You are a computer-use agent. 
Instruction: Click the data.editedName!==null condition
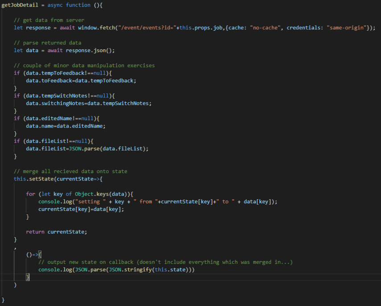pos(60,118)
